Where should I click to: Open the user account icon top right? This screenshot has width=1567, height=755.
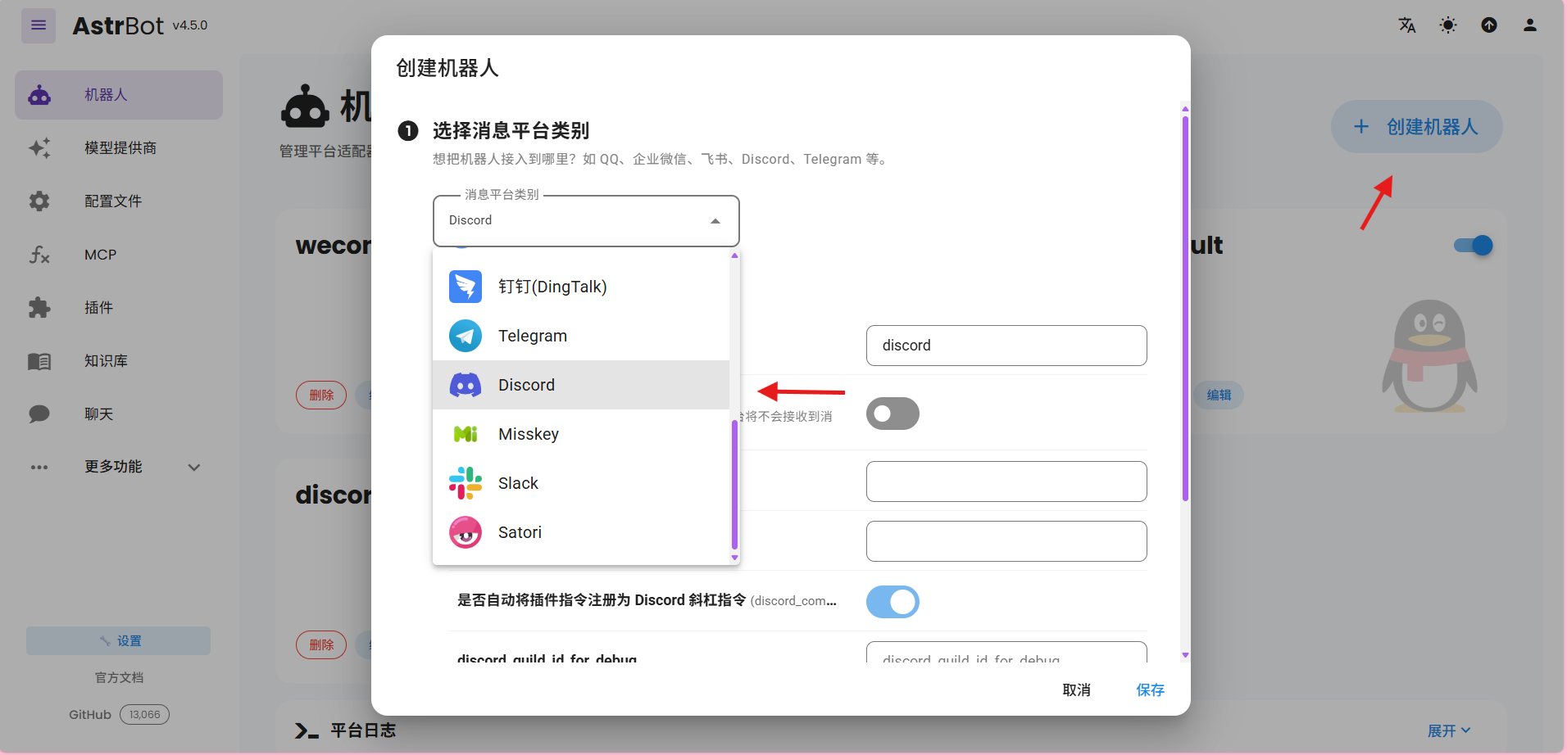1529,25
